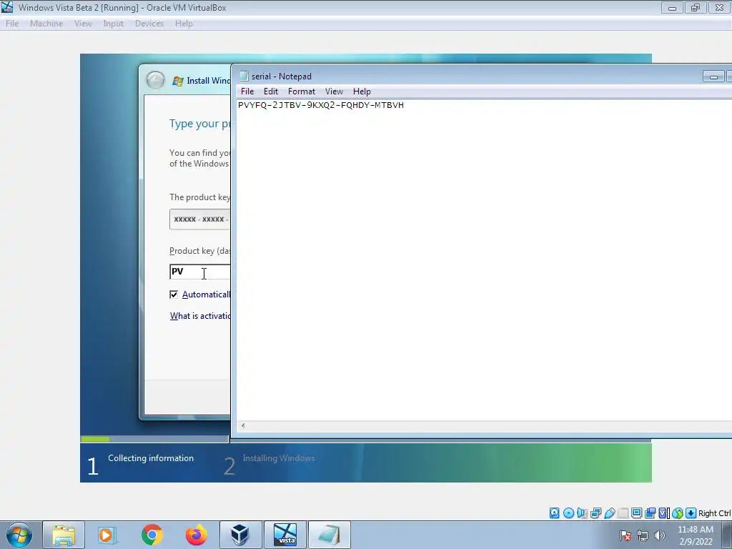
Task: Open the VirtualBox Input menu
Action: point(114,24)
